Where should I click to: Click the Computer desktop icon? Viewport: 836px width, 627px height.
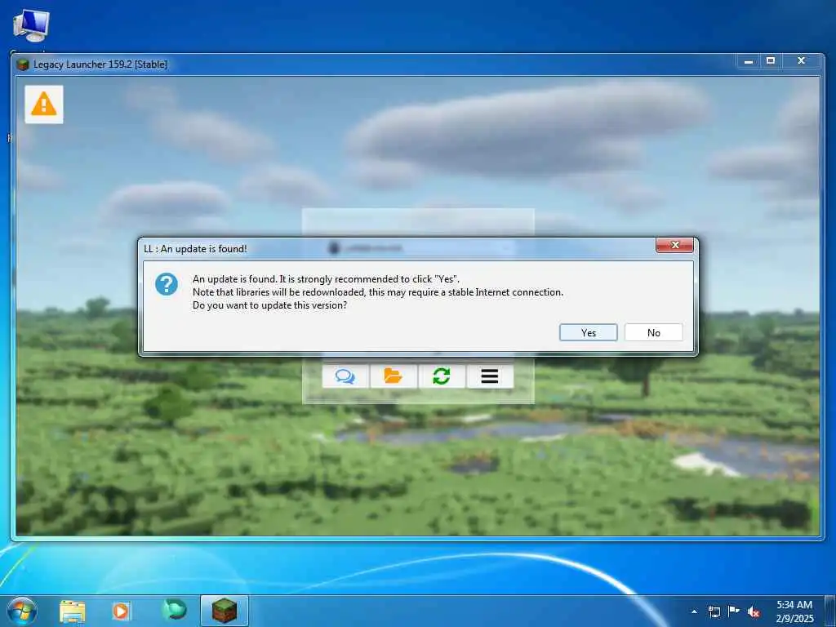32,27
